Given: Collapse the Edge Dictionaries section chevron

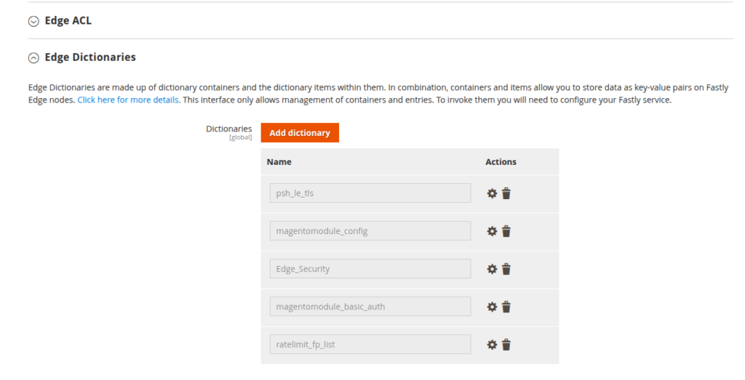Looking at the screenshot, I should 33,58.
